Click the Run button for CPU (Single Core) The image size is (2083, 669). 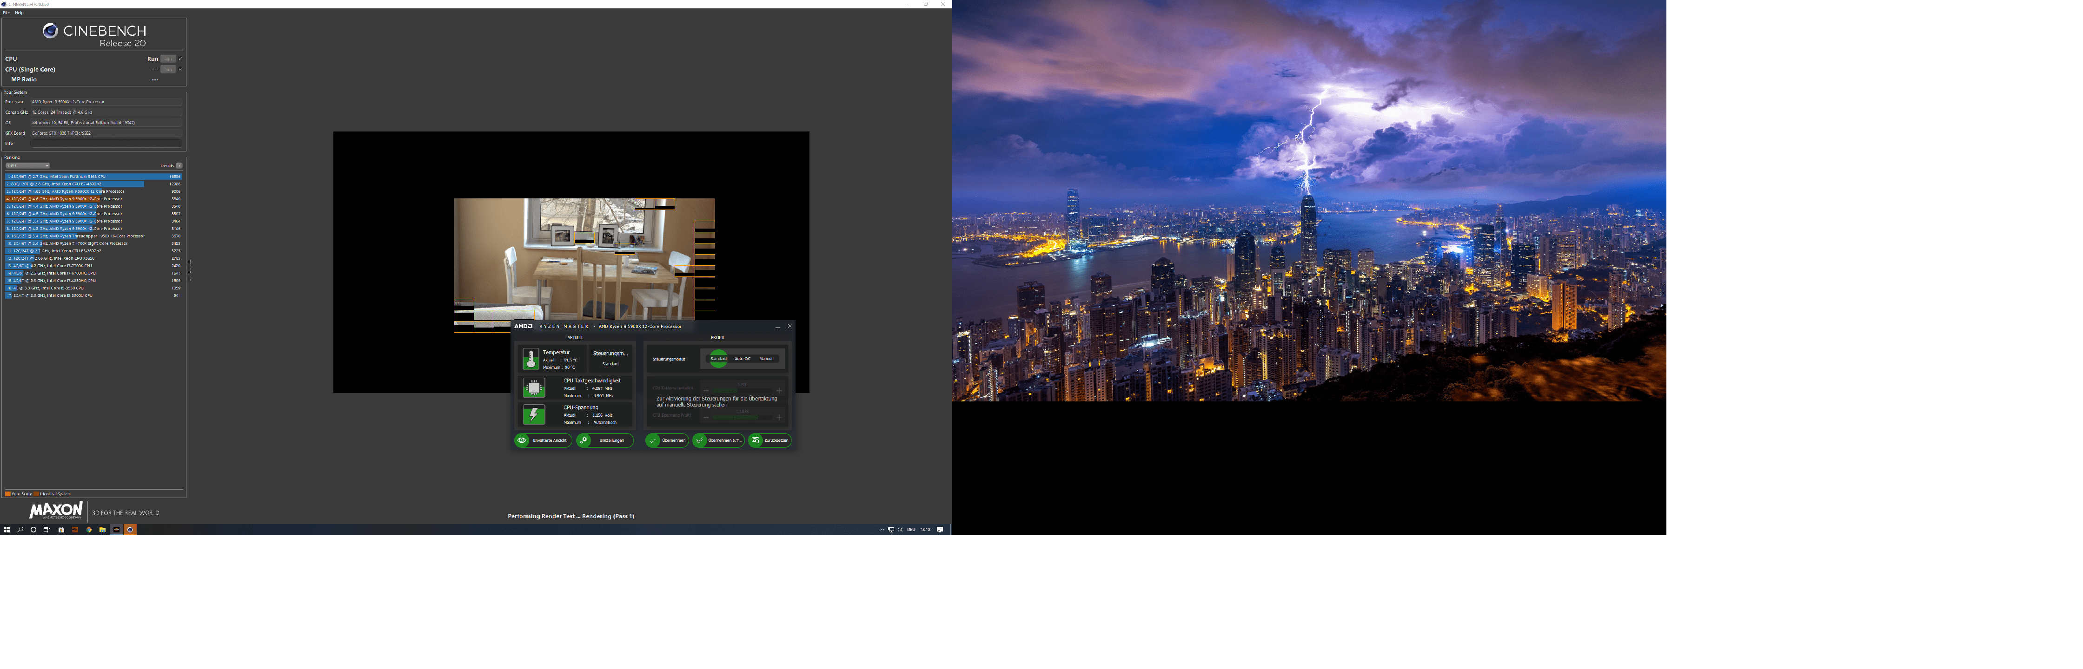tap(168, 70)
